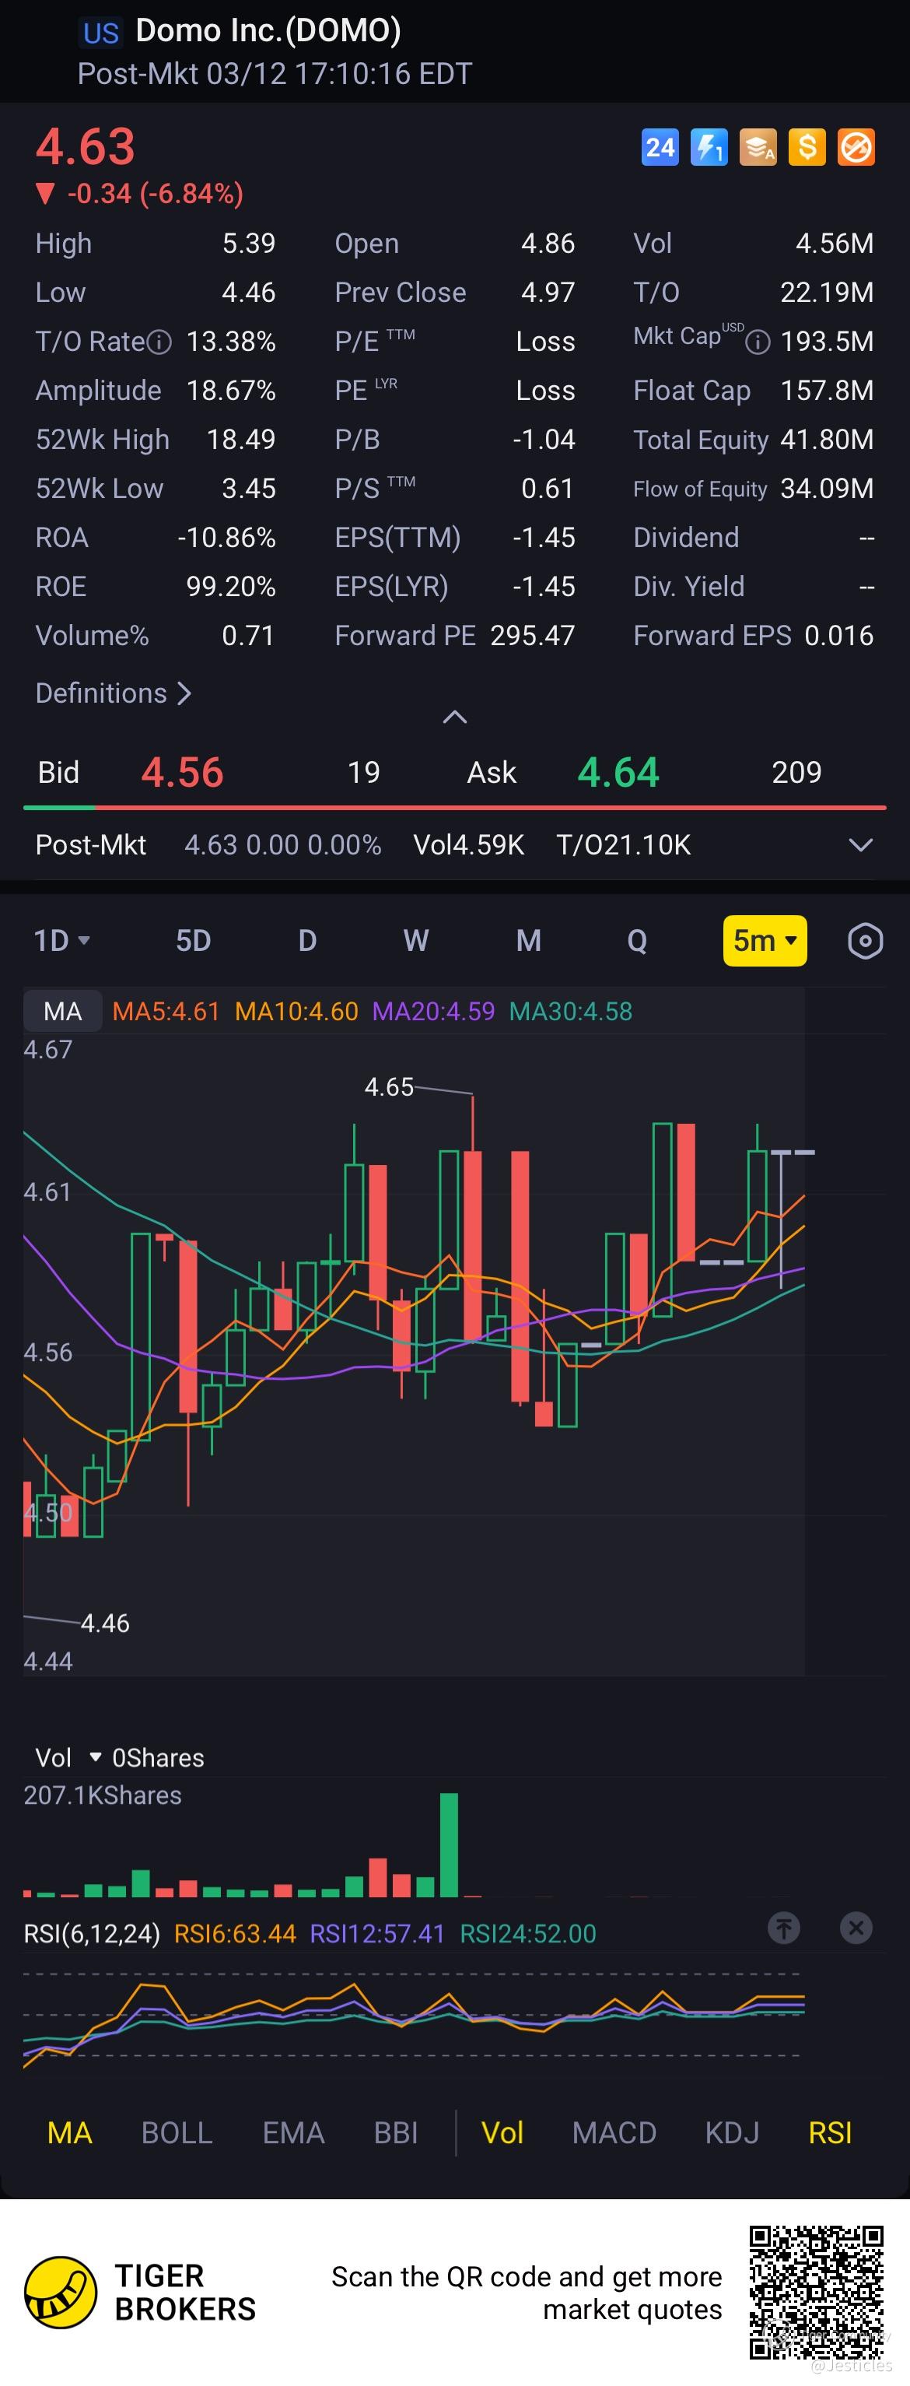Viewport: 910px width, 2386px height.
Task: Tap the RSI6:63.44 value
Action: [235, 1934]
